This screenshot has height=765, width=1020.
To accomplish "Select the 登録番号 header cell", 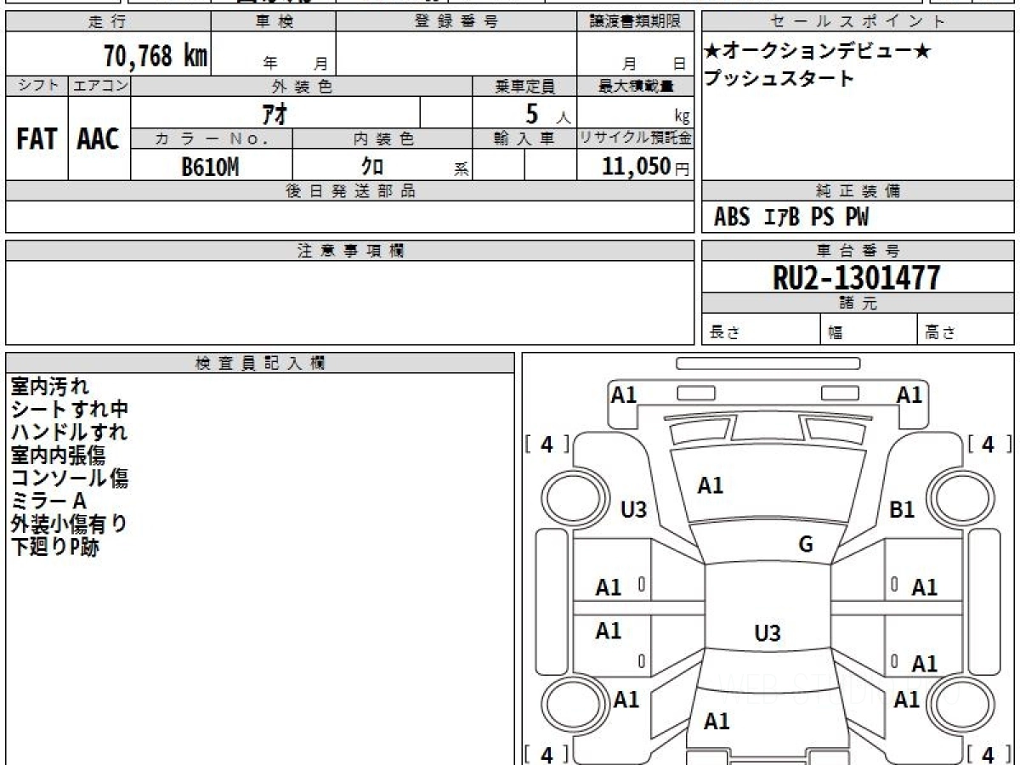I will (x=456, y=22).
